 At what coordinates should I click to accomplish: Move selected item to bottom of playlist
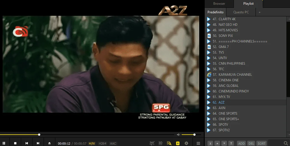pos(231,143)
